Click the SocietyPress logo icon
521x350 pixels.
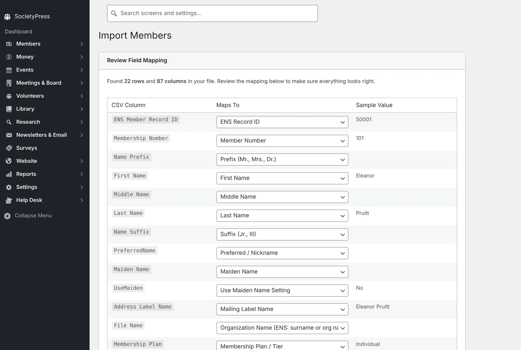7,17
